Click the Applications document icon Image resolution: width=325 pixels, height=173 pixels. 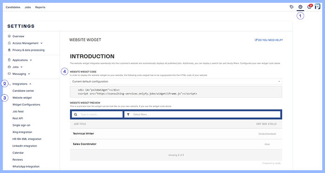tap(9, 60)
